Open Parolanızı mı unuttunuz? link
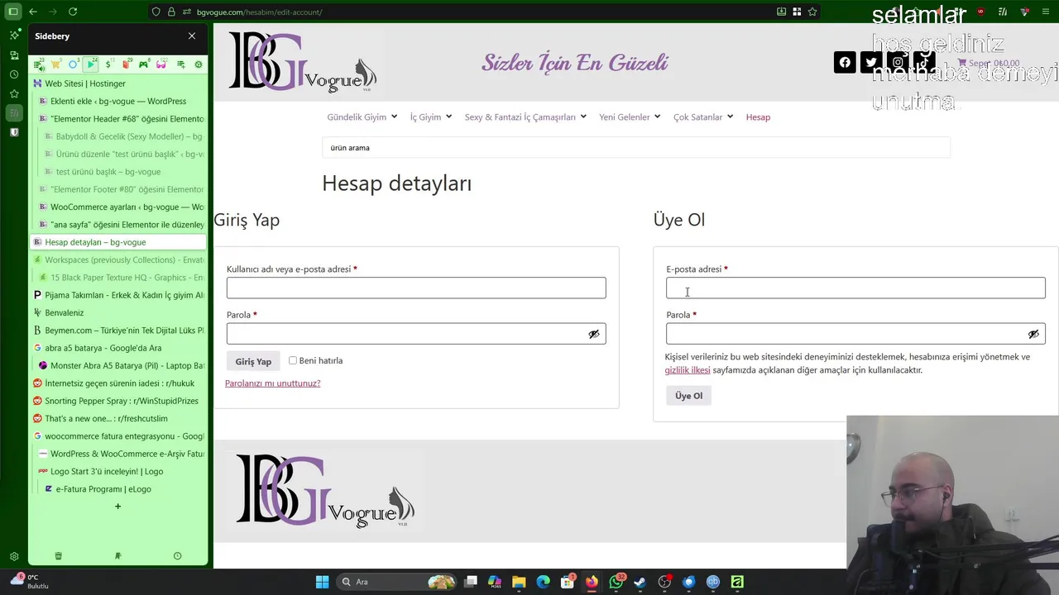The height and width of the screenshot is (595, 1059). pyautogui.click(x=272, y=383)
